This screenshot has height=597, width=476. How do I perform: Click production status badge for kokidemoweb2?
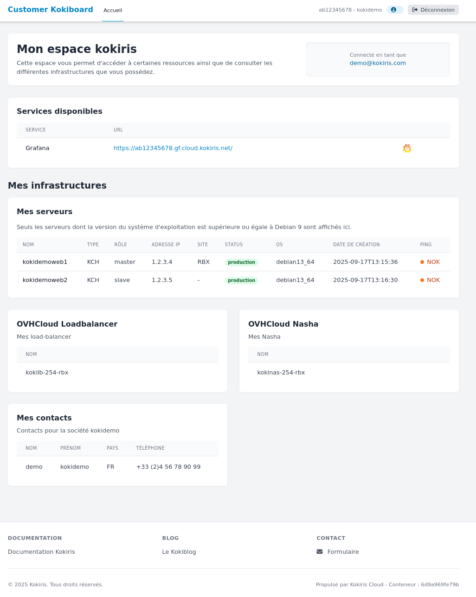pos(241,281)
